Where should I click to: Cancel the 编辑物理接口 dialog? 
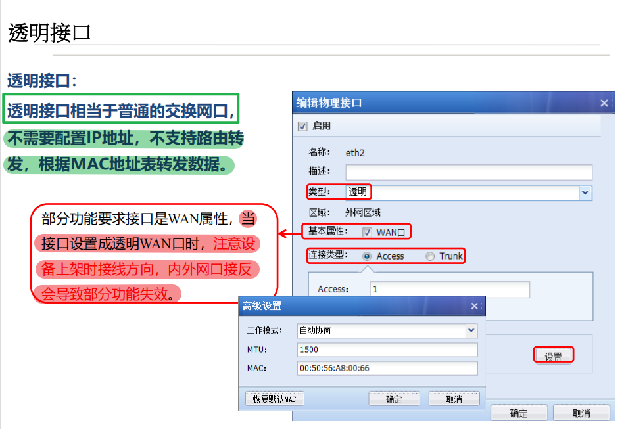tap(581, 413)
